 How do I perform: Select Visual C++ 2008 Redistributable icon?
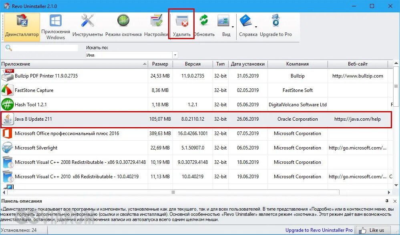pyautogui.click(x=8, y=162)
